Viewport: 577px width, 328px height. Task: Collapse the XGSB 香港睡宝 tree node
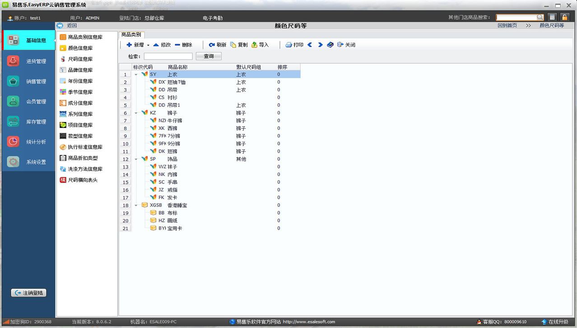(x=136, y=206)
